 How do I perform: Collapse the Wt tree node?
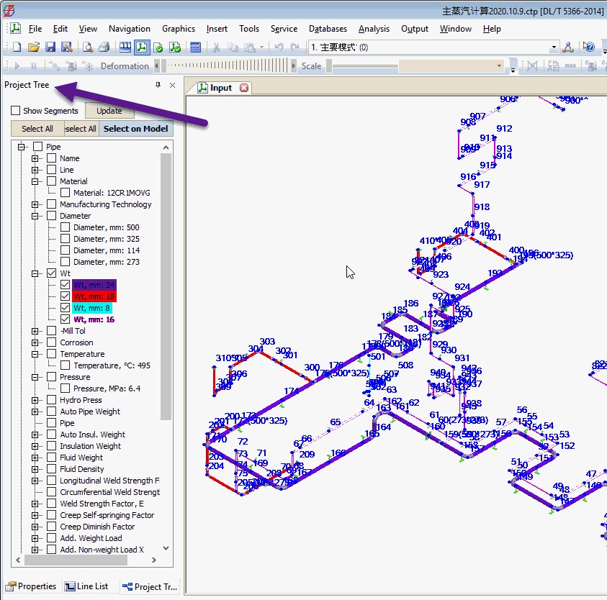click(35, 273)
